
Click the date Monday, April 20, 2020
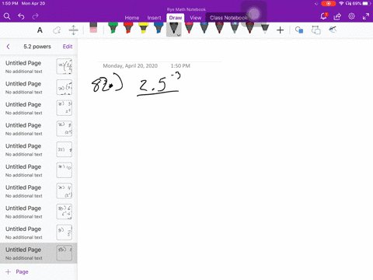(x=131, y=66)
